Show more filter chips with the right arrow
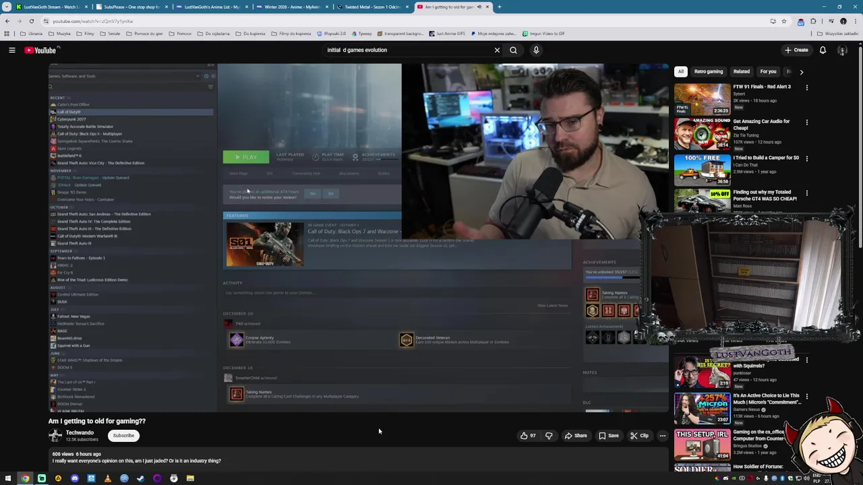This screenshot has height=485, width=863. [x=801, y=71]
